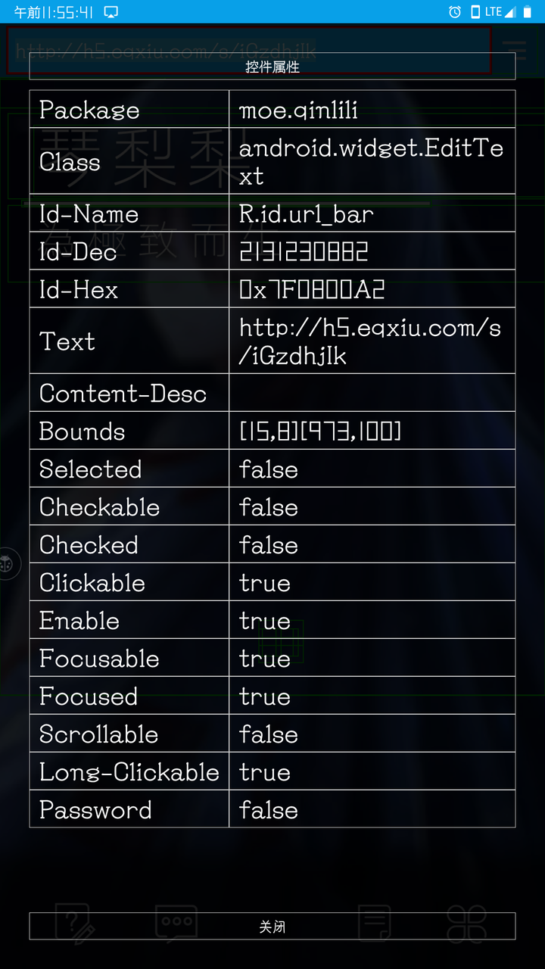Tap the Clickable row label
Image resolution: width=545 pixels, height=969 pixels.
(x=92, y=582)
